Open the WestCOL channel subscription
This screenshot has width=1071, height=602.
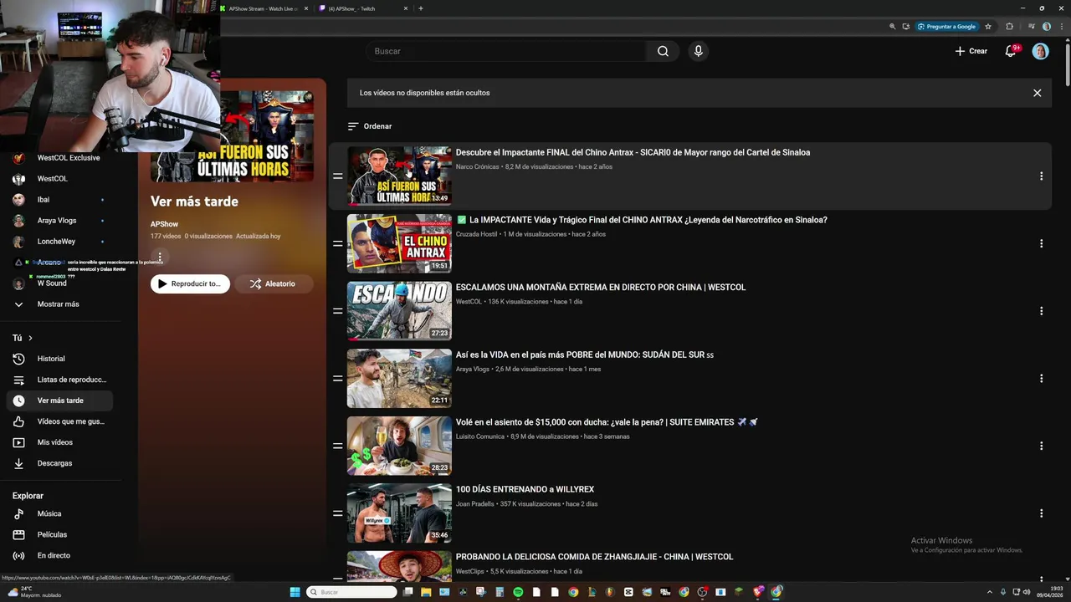[x=59, y=179]
